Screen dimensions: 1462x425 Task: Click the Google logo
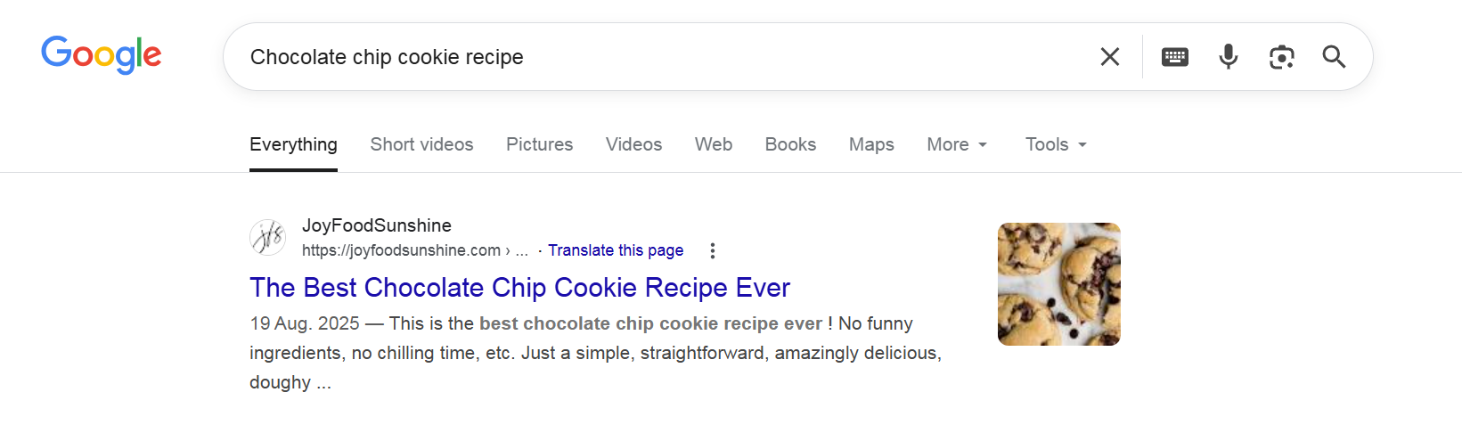pos(101,55)
